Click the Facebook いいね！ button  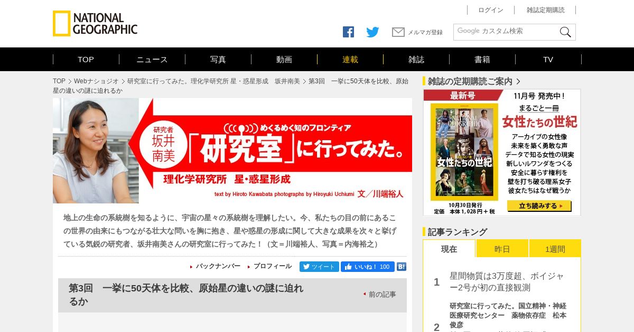click(x=367, y=267)
